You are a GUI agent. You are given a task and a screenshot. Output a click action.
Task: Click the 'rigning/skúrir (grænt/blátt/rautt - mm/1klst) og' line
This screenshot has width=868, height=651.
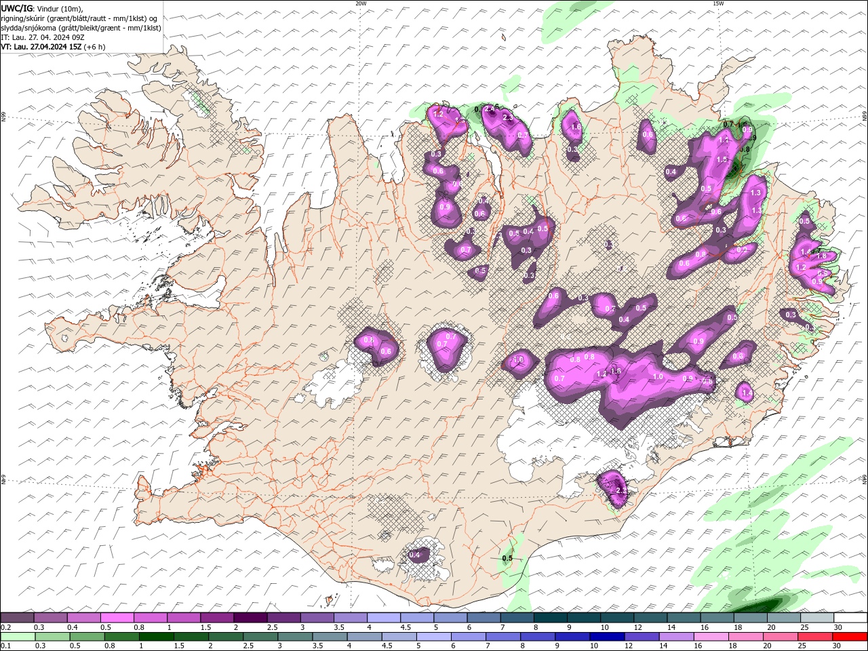79,18
